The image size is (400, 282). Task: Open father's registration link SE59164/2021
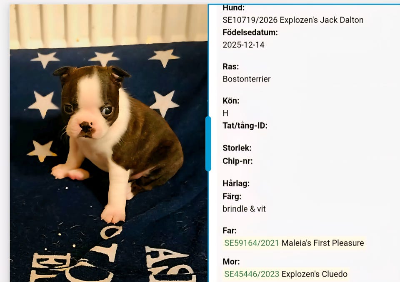[252, 243]
